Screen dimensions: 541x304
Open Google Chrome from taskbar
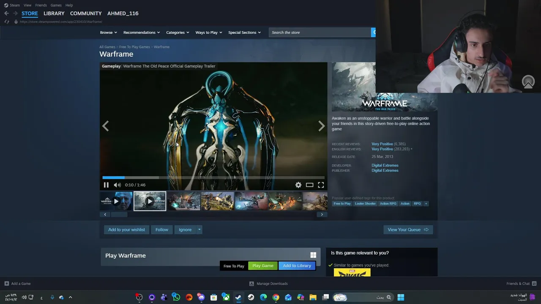[276, 297]
